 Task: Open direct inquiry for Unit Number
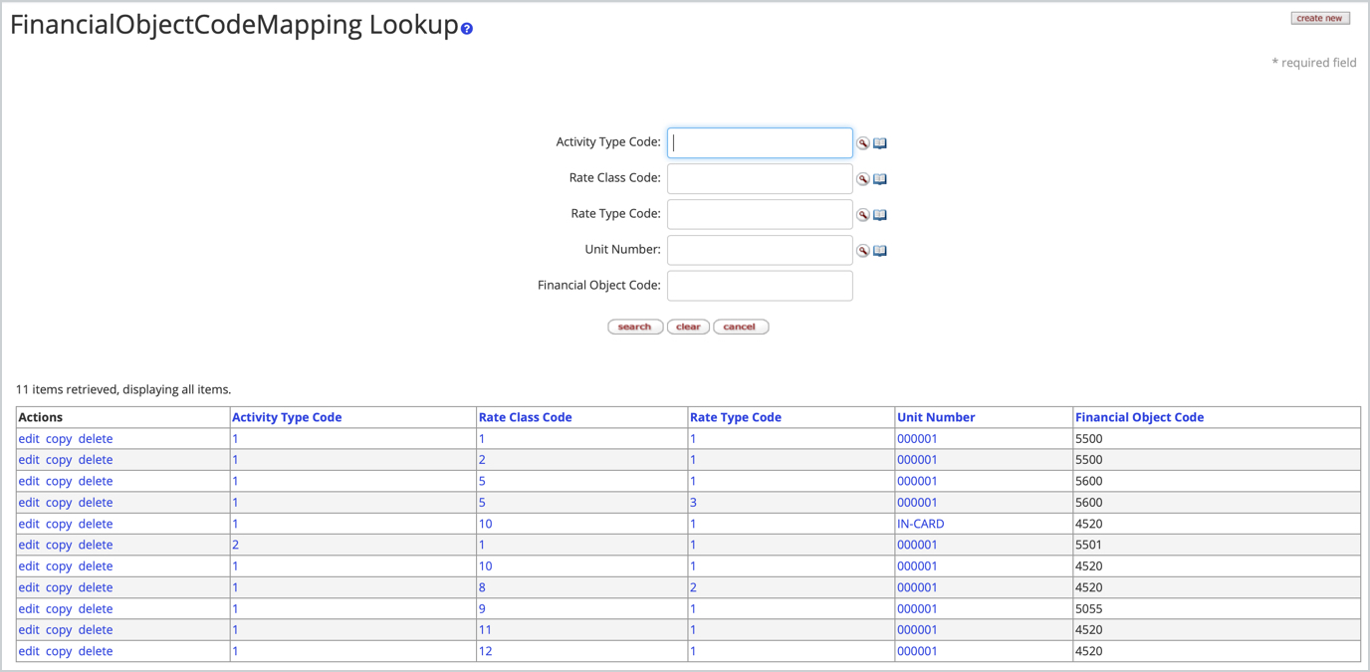[879, 250]
